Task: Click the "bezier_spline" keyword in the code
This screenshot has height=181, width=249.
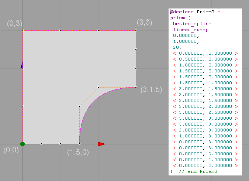Action: coord(187,24)
